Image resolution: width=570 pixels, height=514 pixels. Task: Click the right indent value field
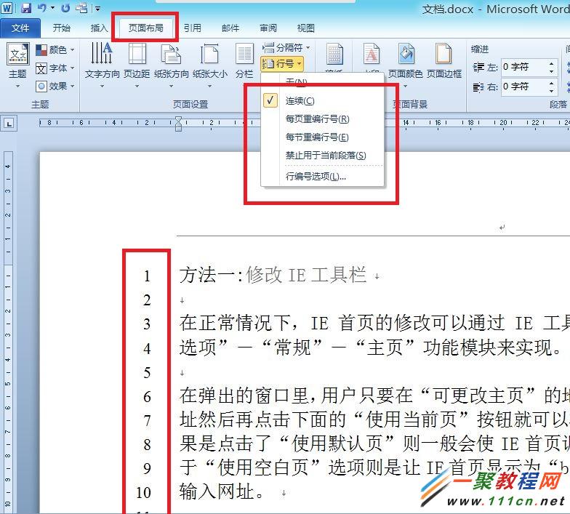pyautogui.click(x=524, y=87)
